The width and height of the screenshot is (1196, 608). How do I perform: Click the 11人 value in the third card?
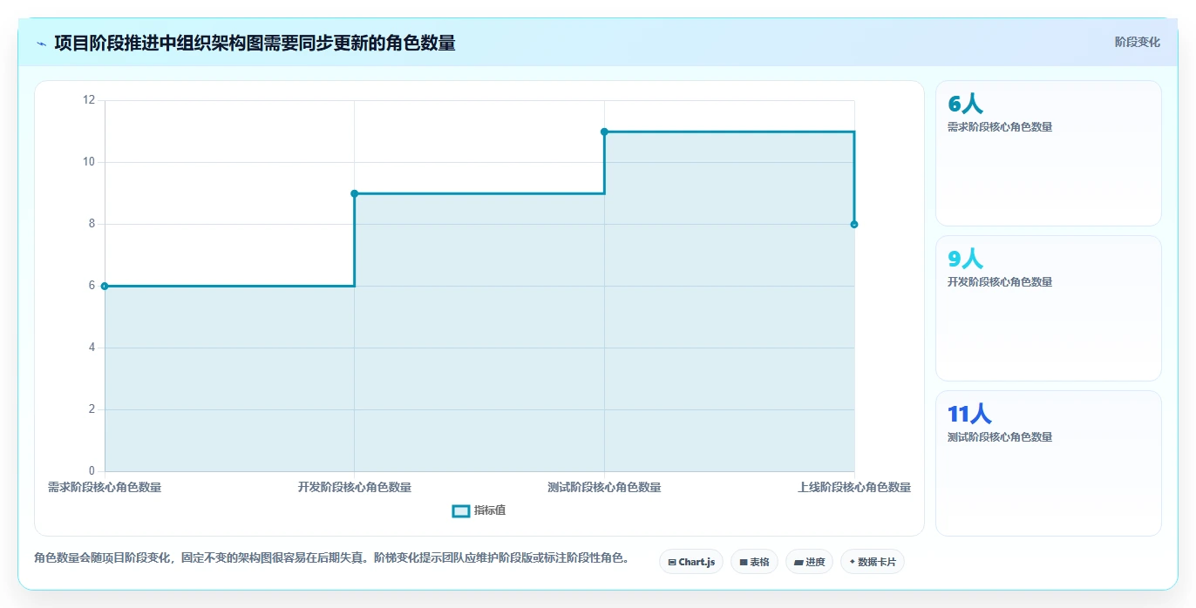tap(969, 414)
